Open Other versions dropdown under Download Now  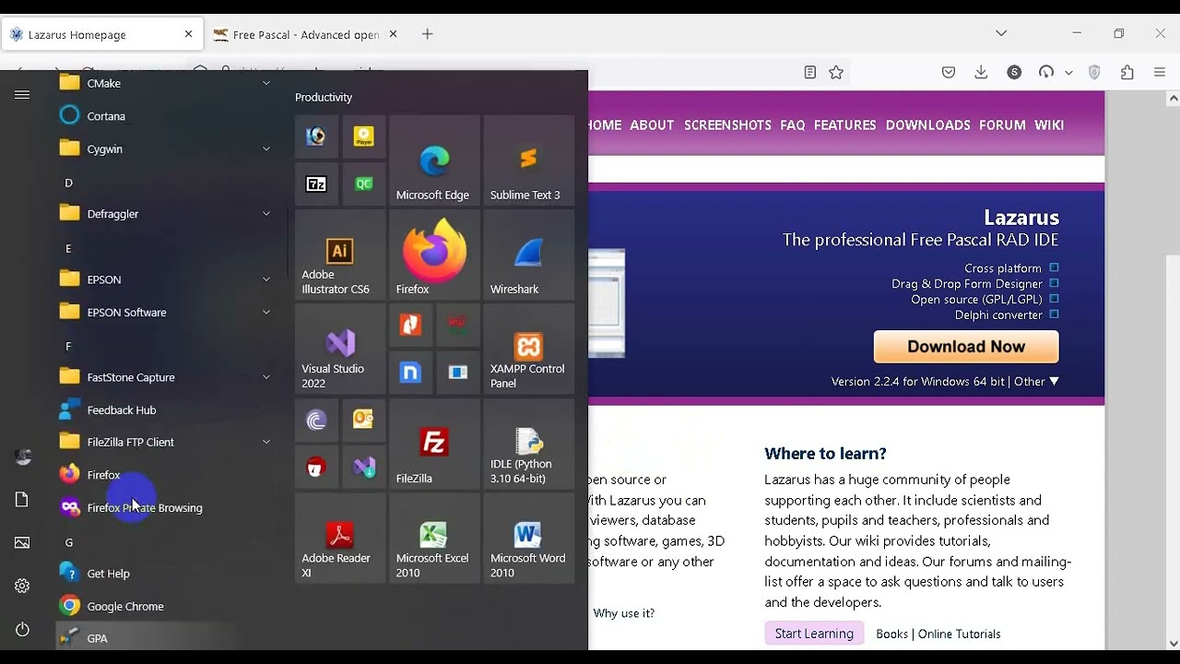point(1037,381)
